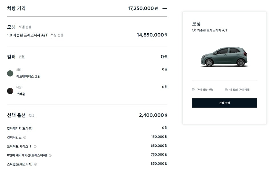Collapse 차량 가격 section with minus icon
The image size is (274, 172).
[x=165, y=9]
